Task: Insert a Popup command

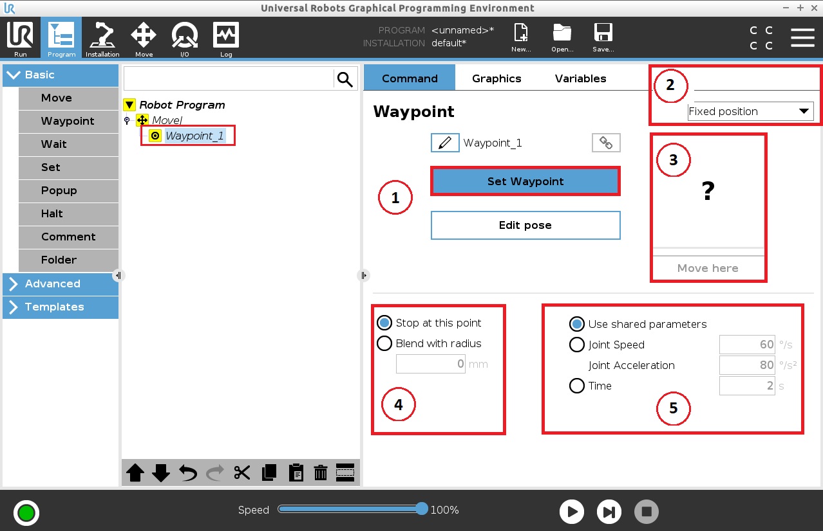Action: coord(68,190)
